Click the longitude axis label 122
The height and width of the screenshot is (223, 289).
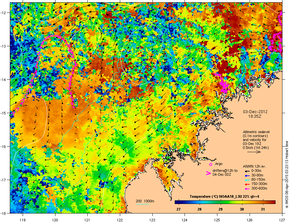pyautogui.click(x=120, y=220)
